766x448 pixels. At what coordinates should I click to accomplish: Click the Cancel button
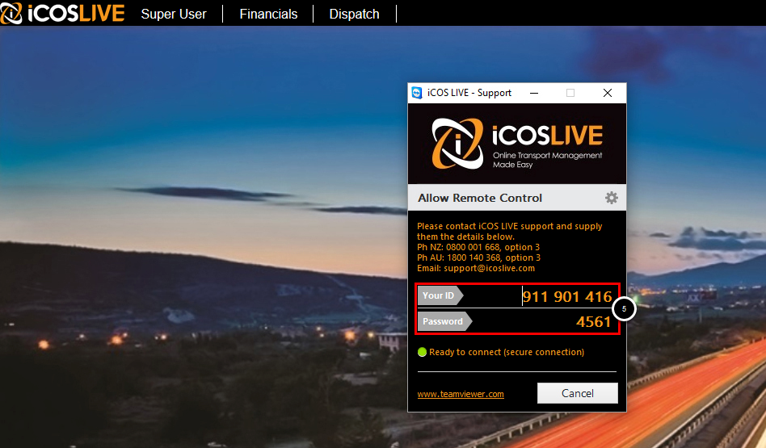(x=578, y=393)
